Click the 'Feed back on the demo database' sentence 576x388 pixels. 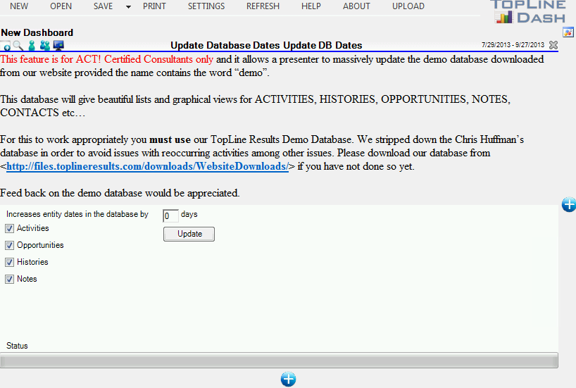tap(120, 193)
